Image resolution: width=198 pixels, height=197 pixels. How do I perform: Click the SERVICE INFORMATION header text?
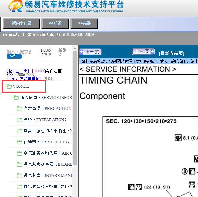click(128, 69)
